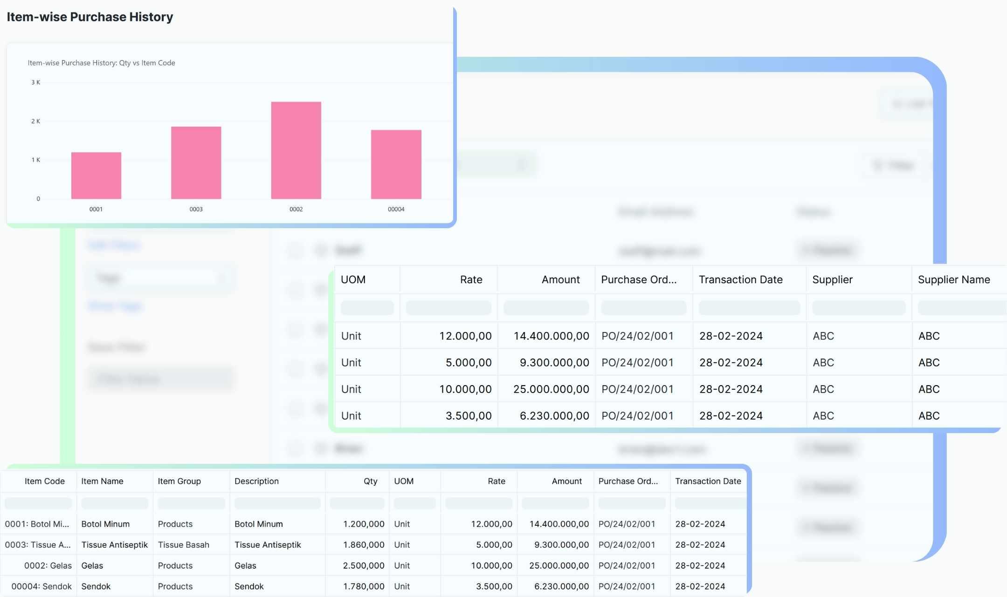Click the Item Group column header

(179, 481)
